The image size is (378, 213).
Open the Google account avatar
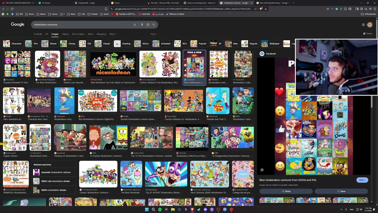tap(370, 25)
